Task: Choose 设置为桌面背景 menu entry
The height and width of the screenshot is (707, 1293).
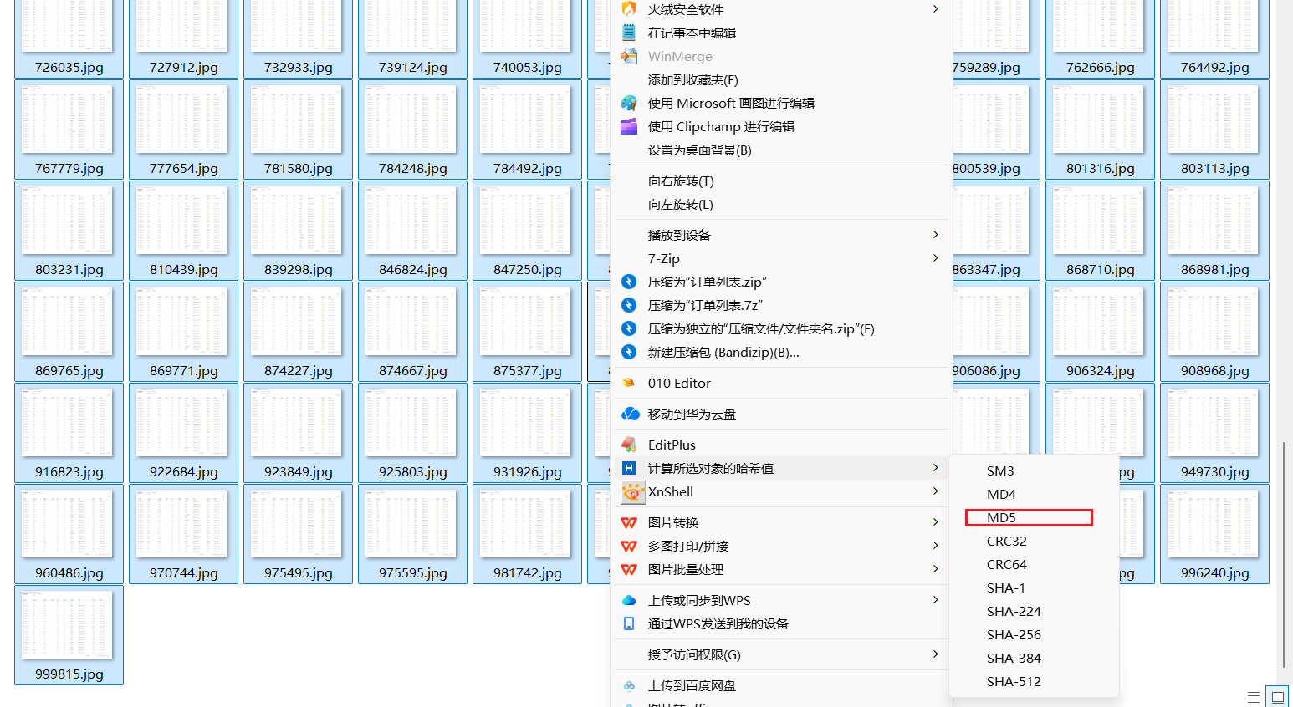Action: 699,150
